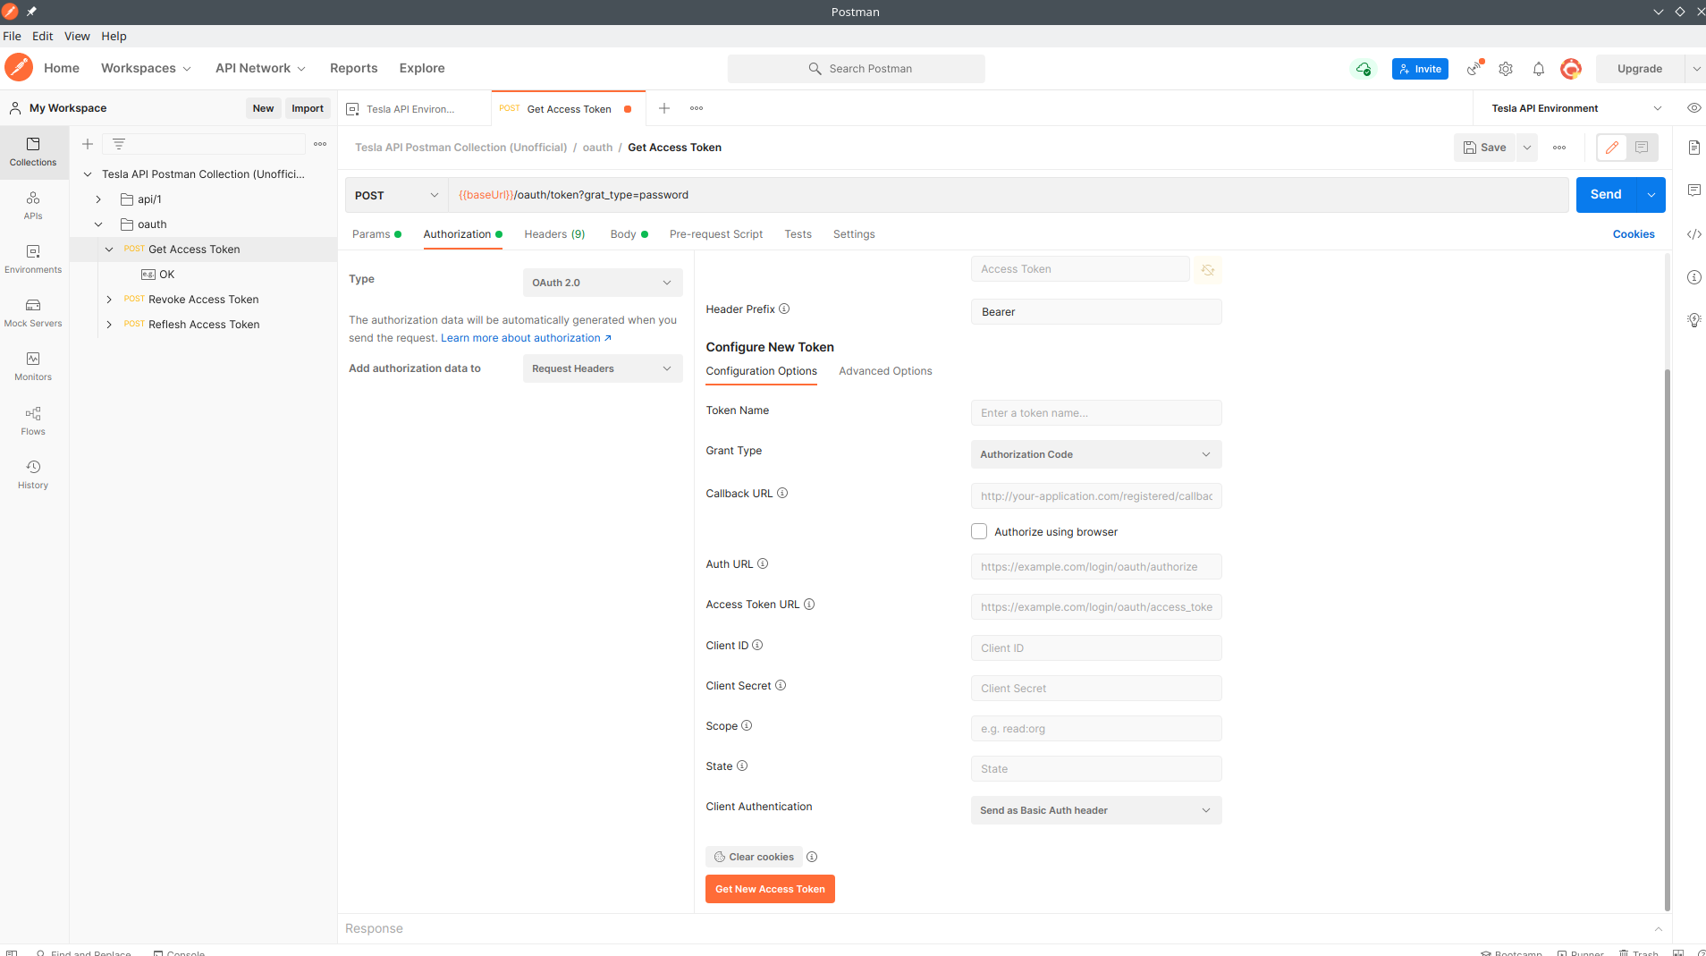The width and height of the screenshot is (1706, 956).
Task: Open the user avatar menu
Action: coord(1571,69)
